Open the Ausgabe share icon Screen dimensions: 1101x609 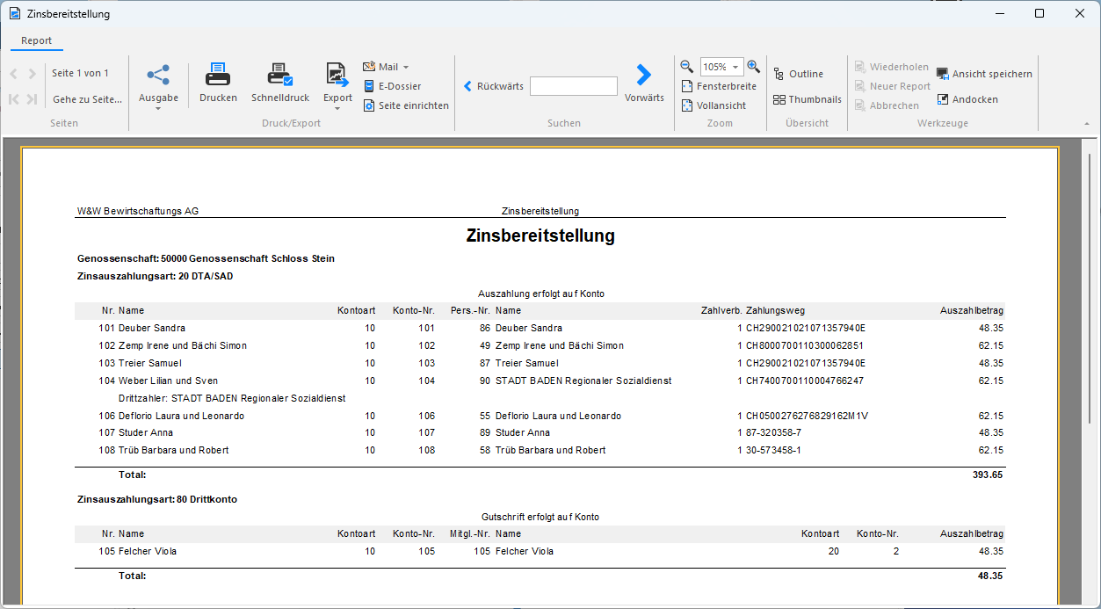[x=158, y=75]
